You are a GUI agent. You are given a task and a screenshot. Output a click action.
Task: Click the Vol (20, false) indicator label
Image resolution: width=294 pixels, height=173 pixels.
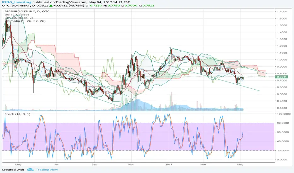point(17,14)
